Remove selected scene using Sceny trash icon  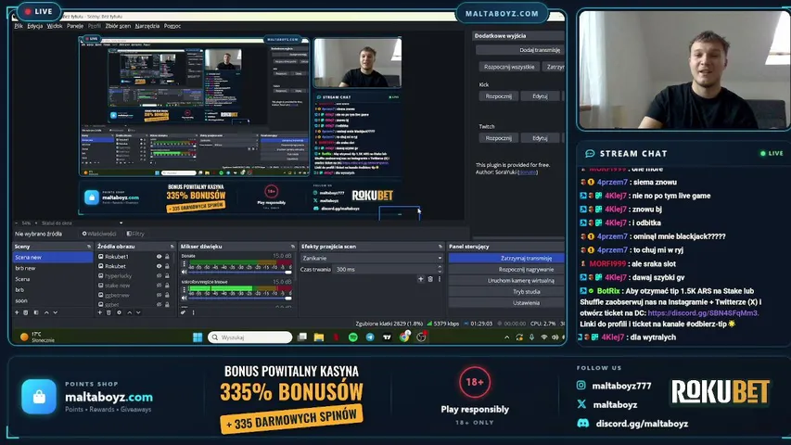(26, 312)
